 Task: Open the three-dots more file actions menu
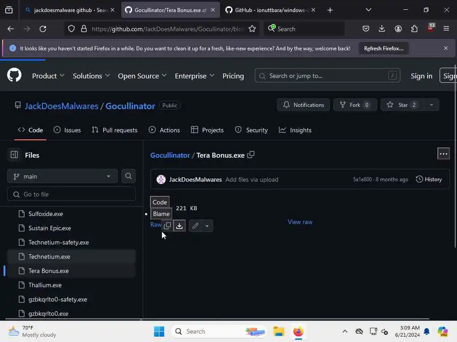click(x=443, y=154)
